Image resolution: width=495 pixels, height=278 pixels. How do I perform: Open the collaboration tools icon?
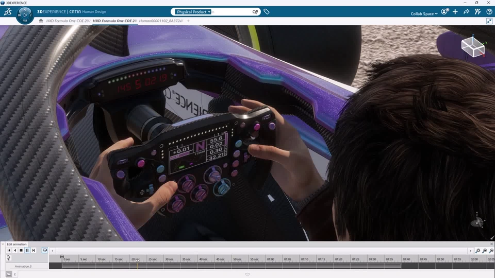[477, 12]
